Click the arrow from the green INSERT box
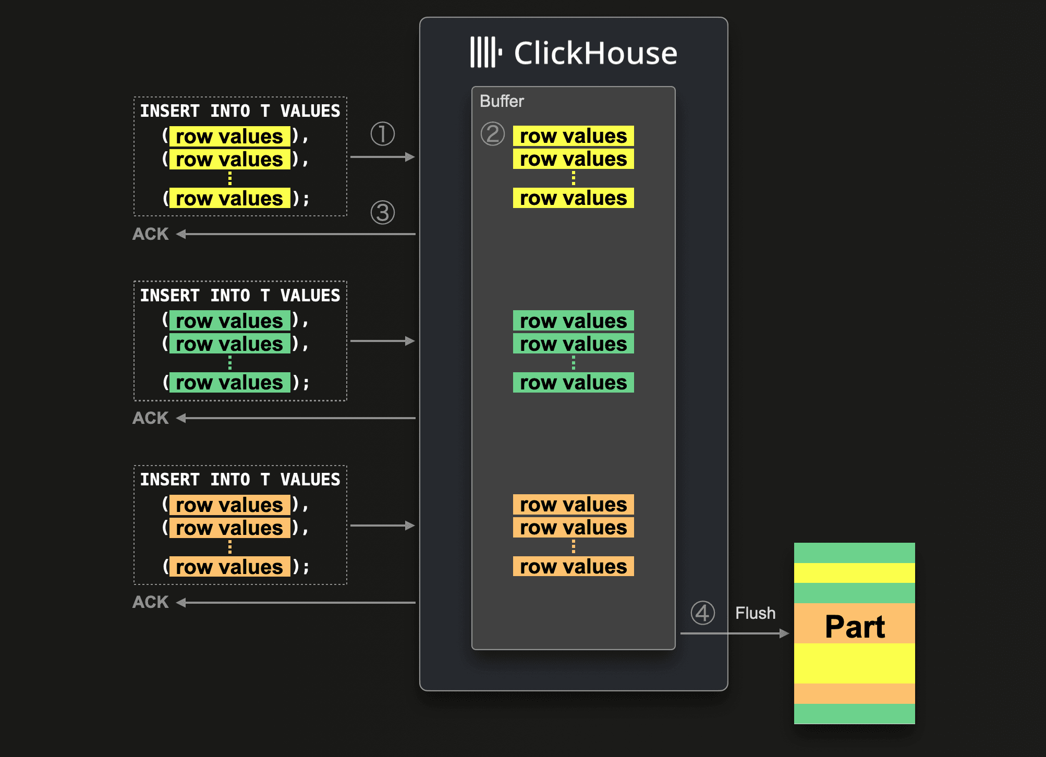The height and width of the screenshot is (757, 1046). pos(382,341)
